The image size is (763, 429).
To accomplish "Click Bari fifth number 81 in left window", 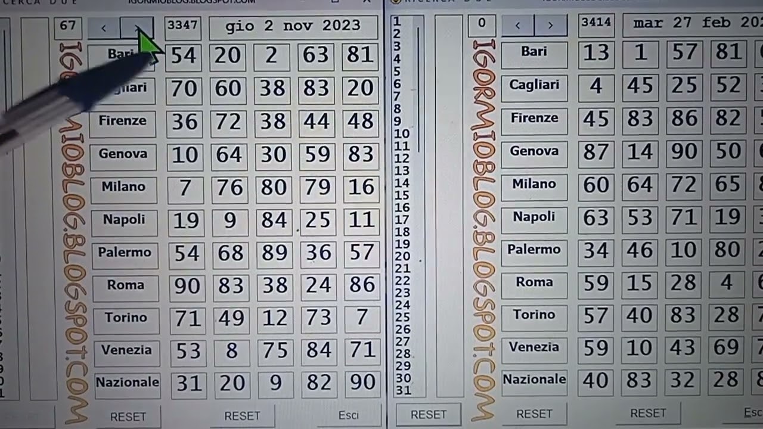I will point(360,55).
